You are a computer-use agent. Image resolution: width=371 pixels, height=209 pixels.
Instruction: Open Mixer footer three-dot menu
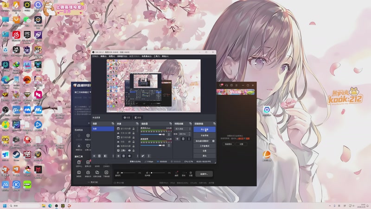click(x=149, y=156)
